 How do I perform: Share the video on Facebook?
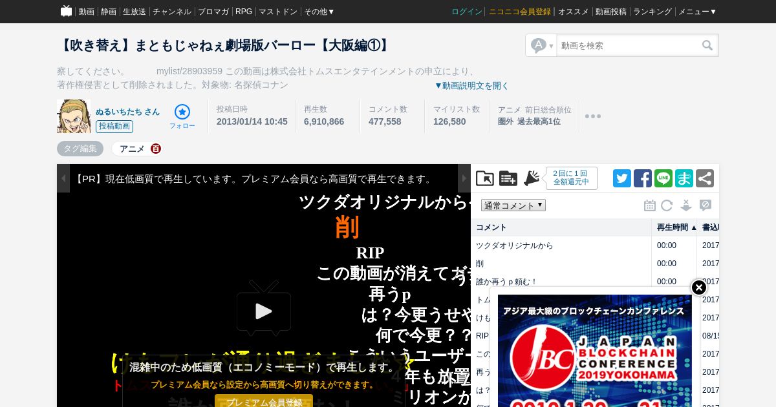click(x=643, y=178)
